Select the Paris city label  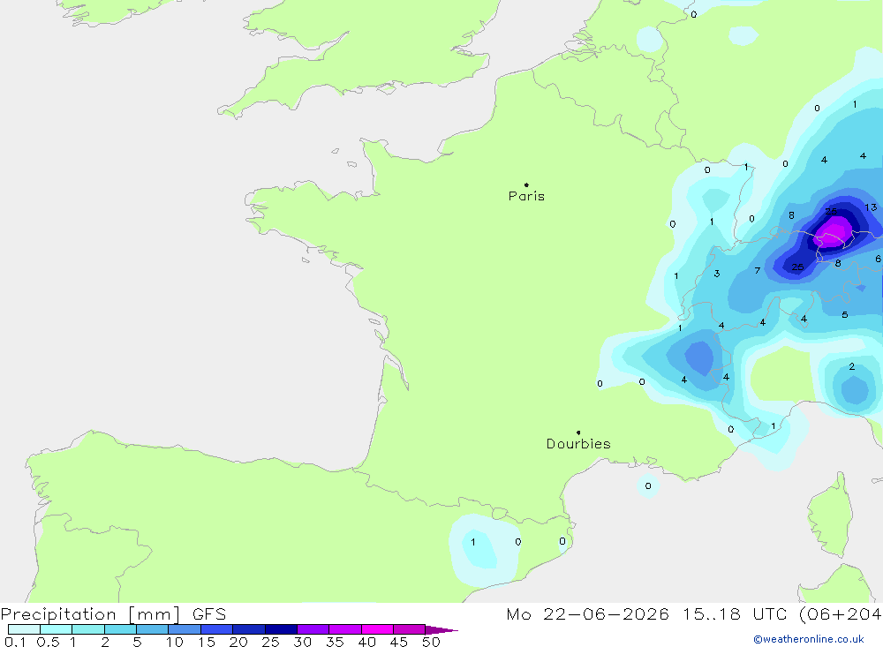pos(526,196)
